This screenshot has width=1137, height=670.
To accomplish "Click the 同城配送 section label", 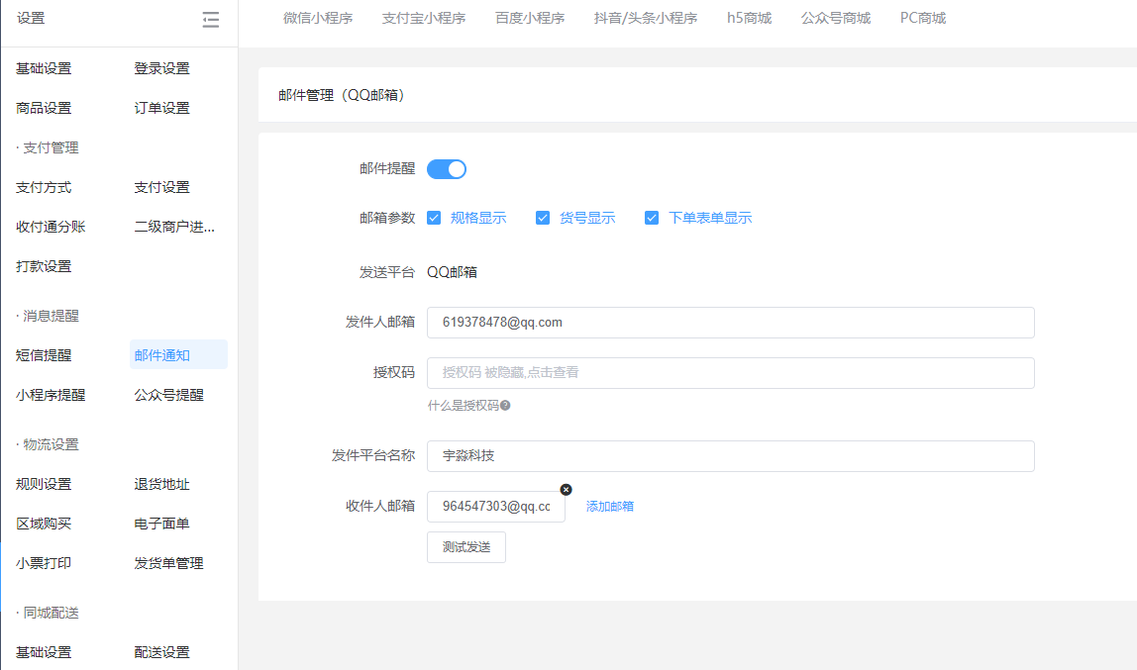I will 51,613.
